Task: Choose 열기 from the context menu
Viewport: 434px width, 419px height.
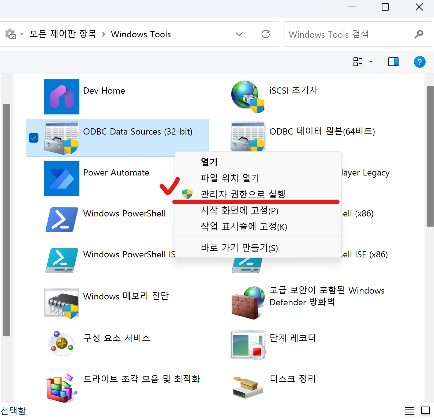Action: [258, 162]
